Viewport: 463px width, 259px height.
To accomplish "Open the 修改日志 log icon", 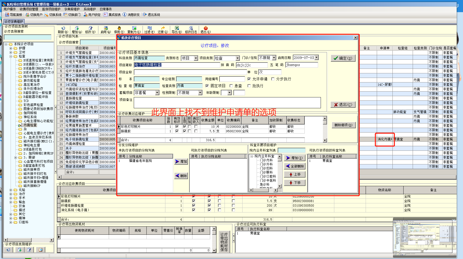I will [191, 28].
